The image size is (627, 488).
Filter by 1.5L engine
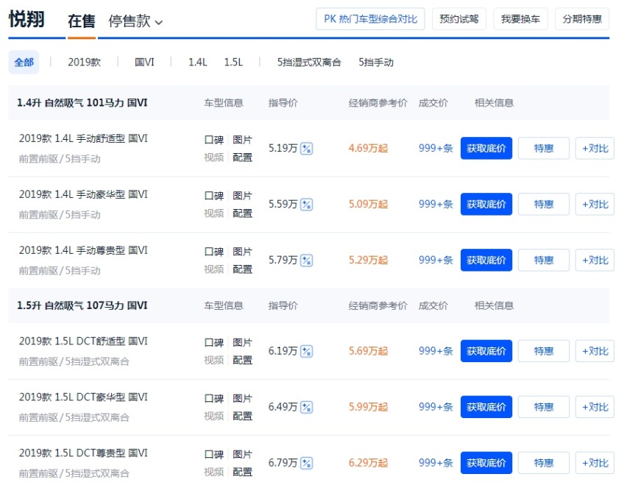pos(233,63)
